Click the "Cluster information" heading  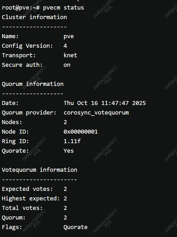[34, 17]
